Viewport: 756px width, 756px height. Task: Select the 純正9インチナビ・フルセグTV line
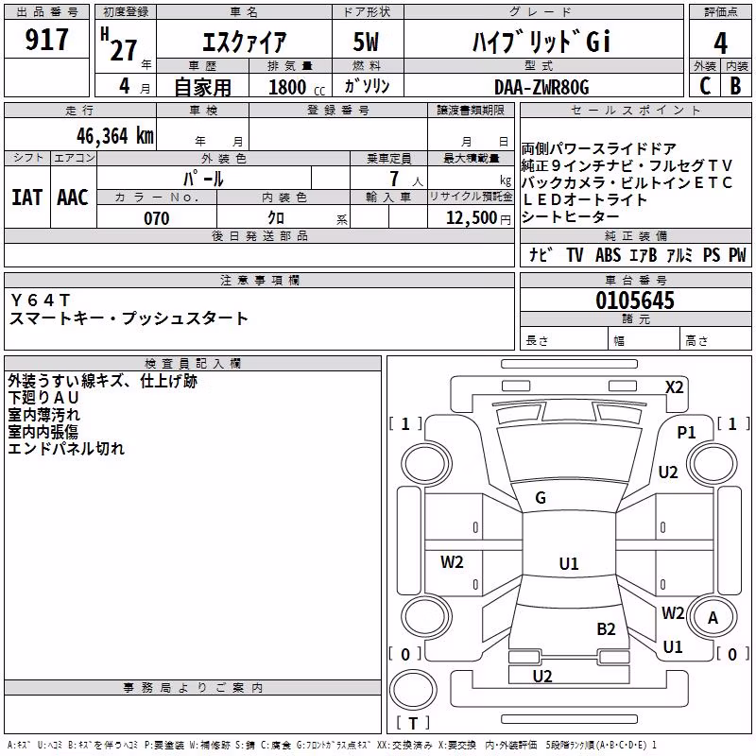(627, 165)
